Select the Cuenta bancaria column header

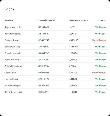(46, 20)
